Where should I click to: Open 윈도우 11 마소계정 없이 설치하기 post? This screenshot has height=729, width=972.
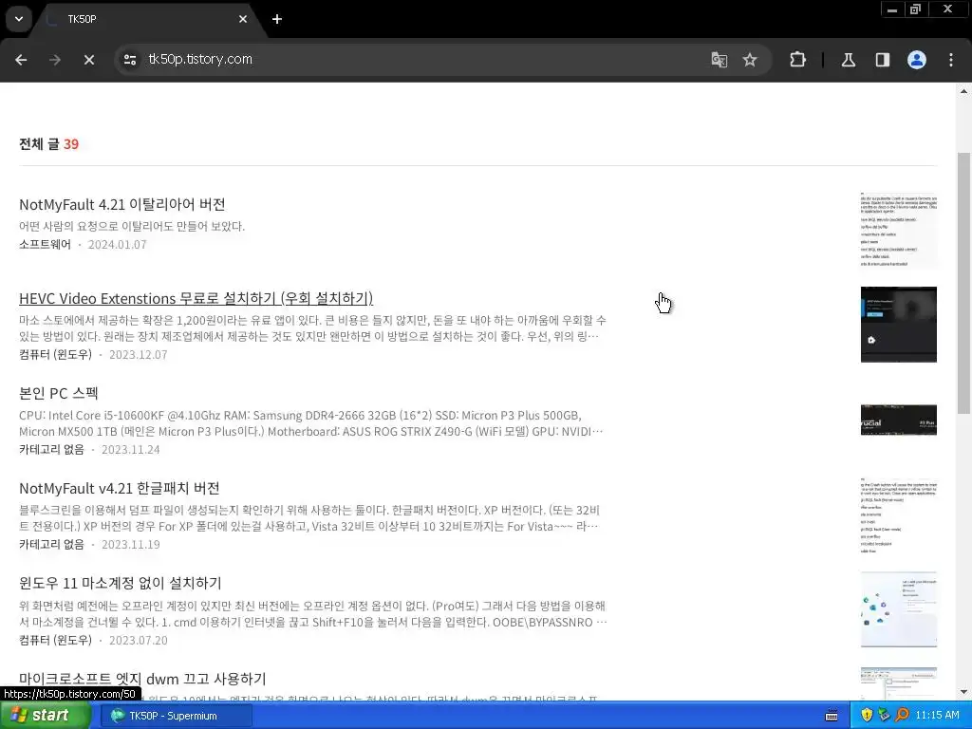(121, 583)
